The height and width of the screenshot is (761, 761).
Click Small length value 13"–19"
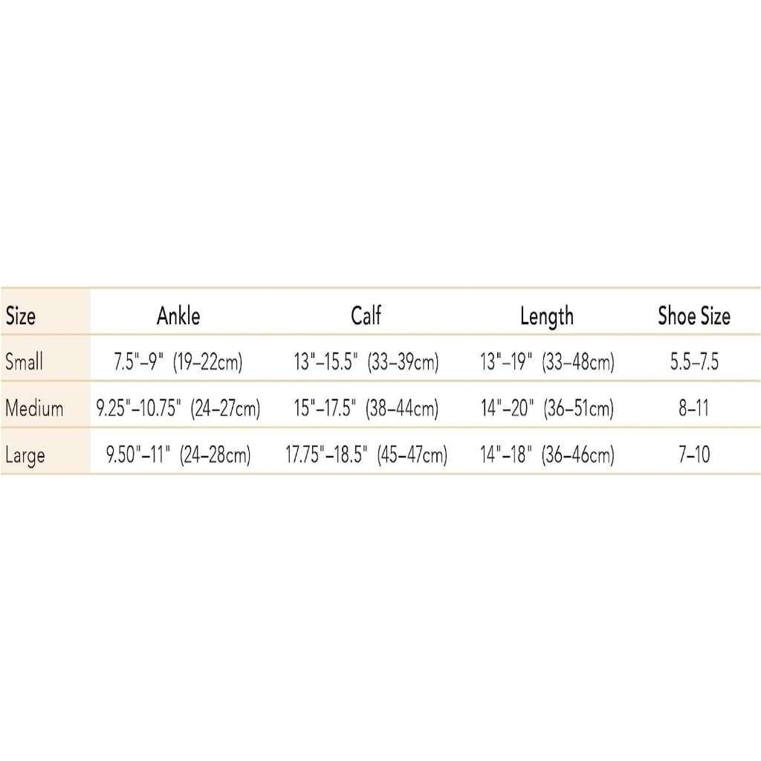[547, 362]
